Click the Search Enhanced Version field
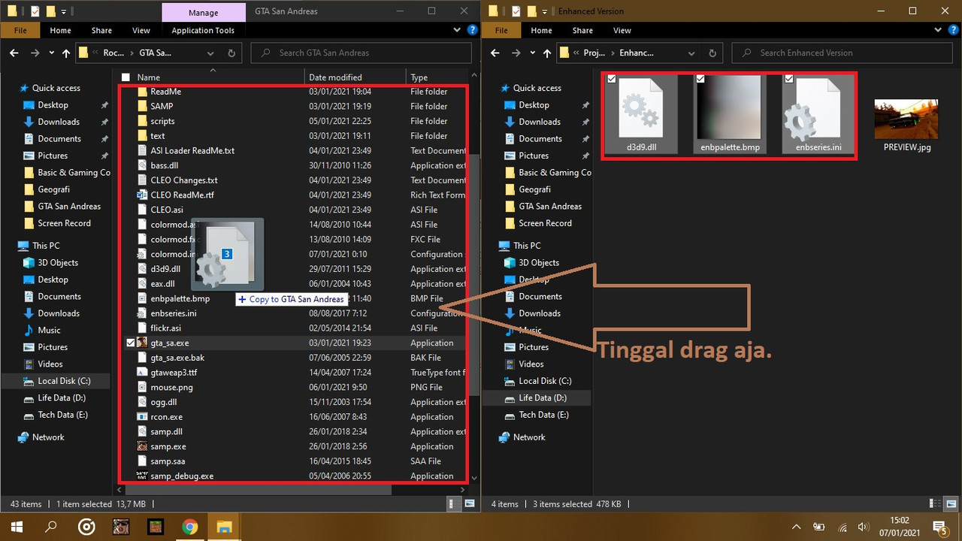962x541 pixels. pos(843,53)
